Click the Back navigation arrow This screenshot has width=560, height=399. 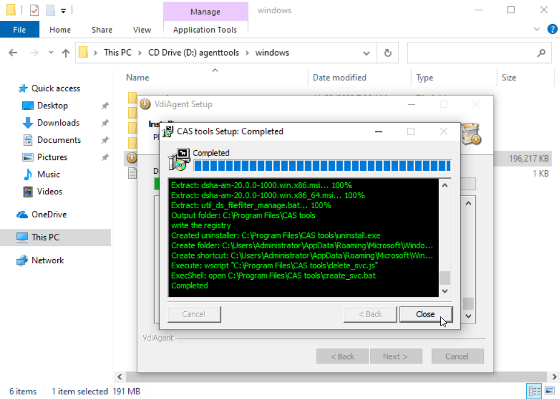(x=13, y=53)
